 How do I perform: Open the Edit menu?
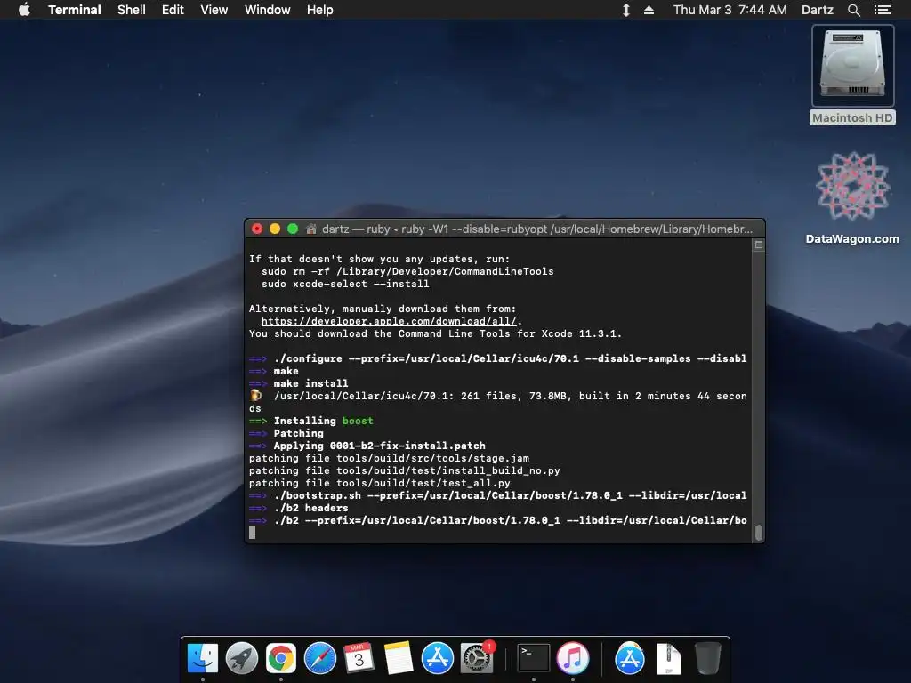(173, 10)
